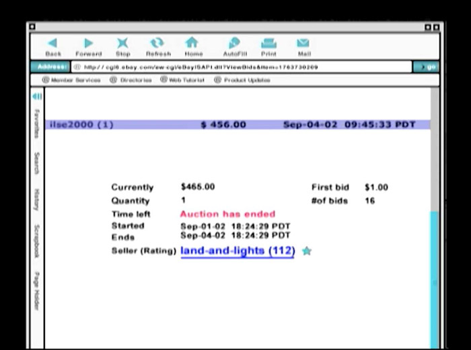471x350 pixels.
Task: Open the Favorites sidebar tab
Action: pos(36,123)
